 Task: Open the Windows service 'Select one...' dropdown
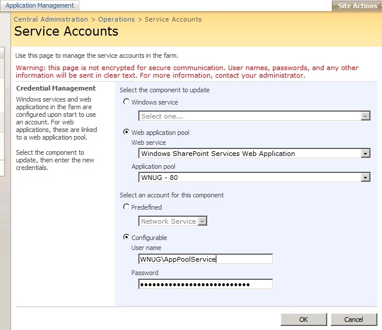tap(254, 116)
